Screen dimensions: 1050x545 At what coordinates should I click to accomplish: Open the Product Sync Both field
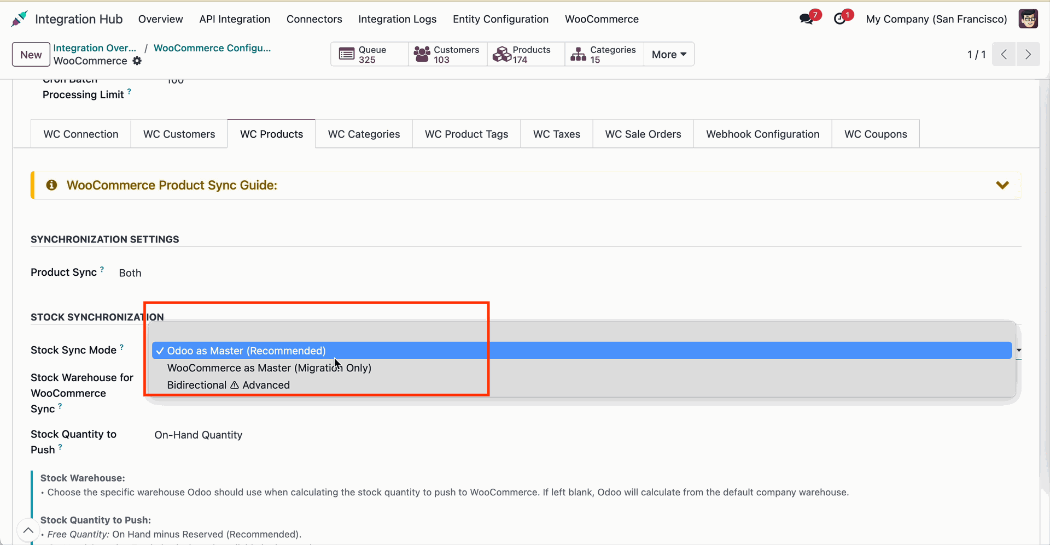[x=130, y=273]
